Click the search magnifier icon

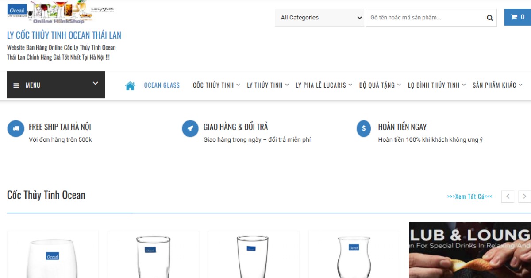point(489,18)
